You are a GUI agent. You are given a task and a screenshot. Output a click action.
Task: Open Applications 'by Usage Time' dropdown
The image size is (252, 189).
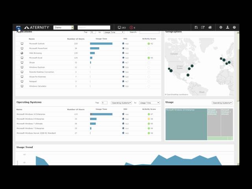tap(114, 32)
